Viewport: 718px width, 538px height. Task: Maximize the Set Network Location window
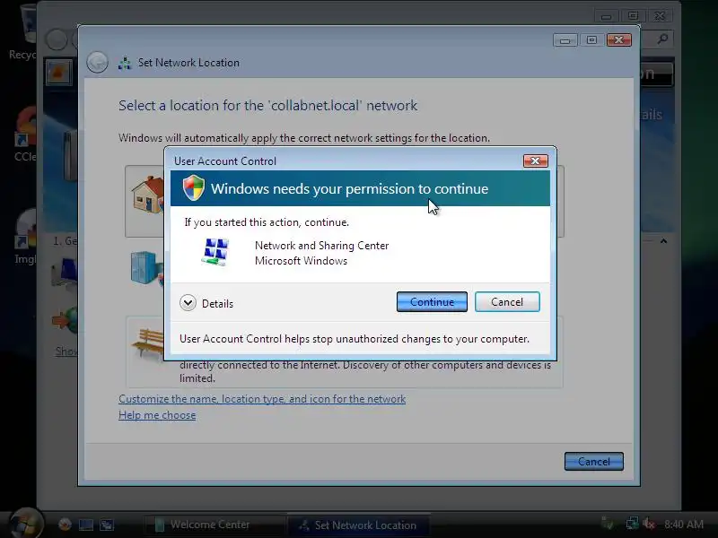[x=591, y=40]
